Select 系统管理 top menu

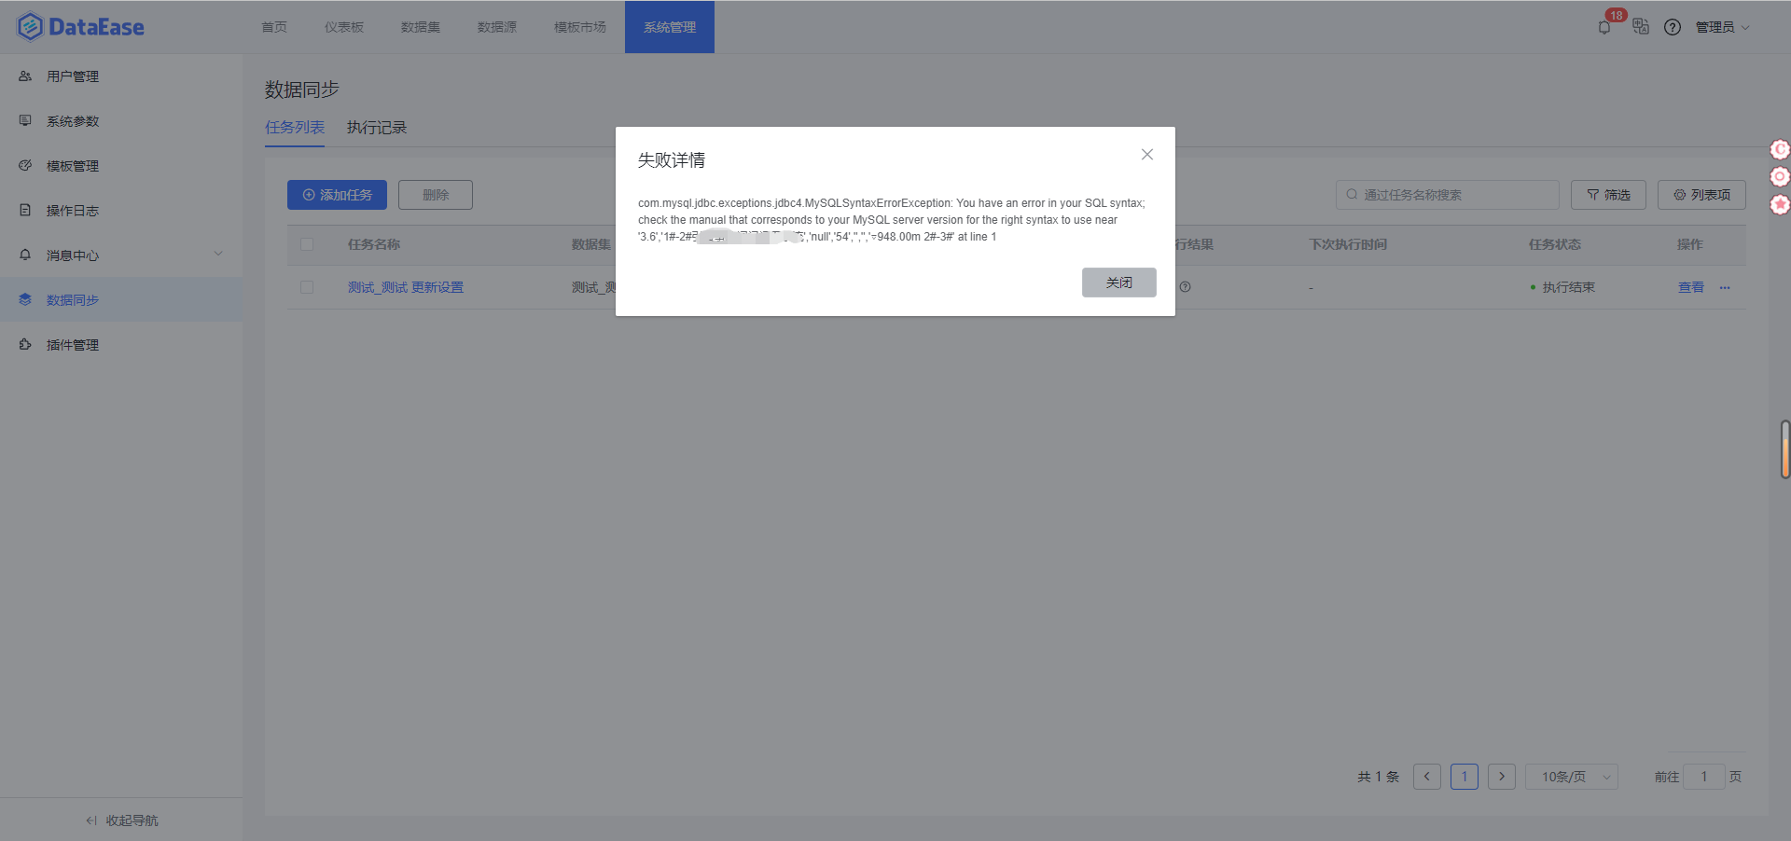tap(670, 27)
